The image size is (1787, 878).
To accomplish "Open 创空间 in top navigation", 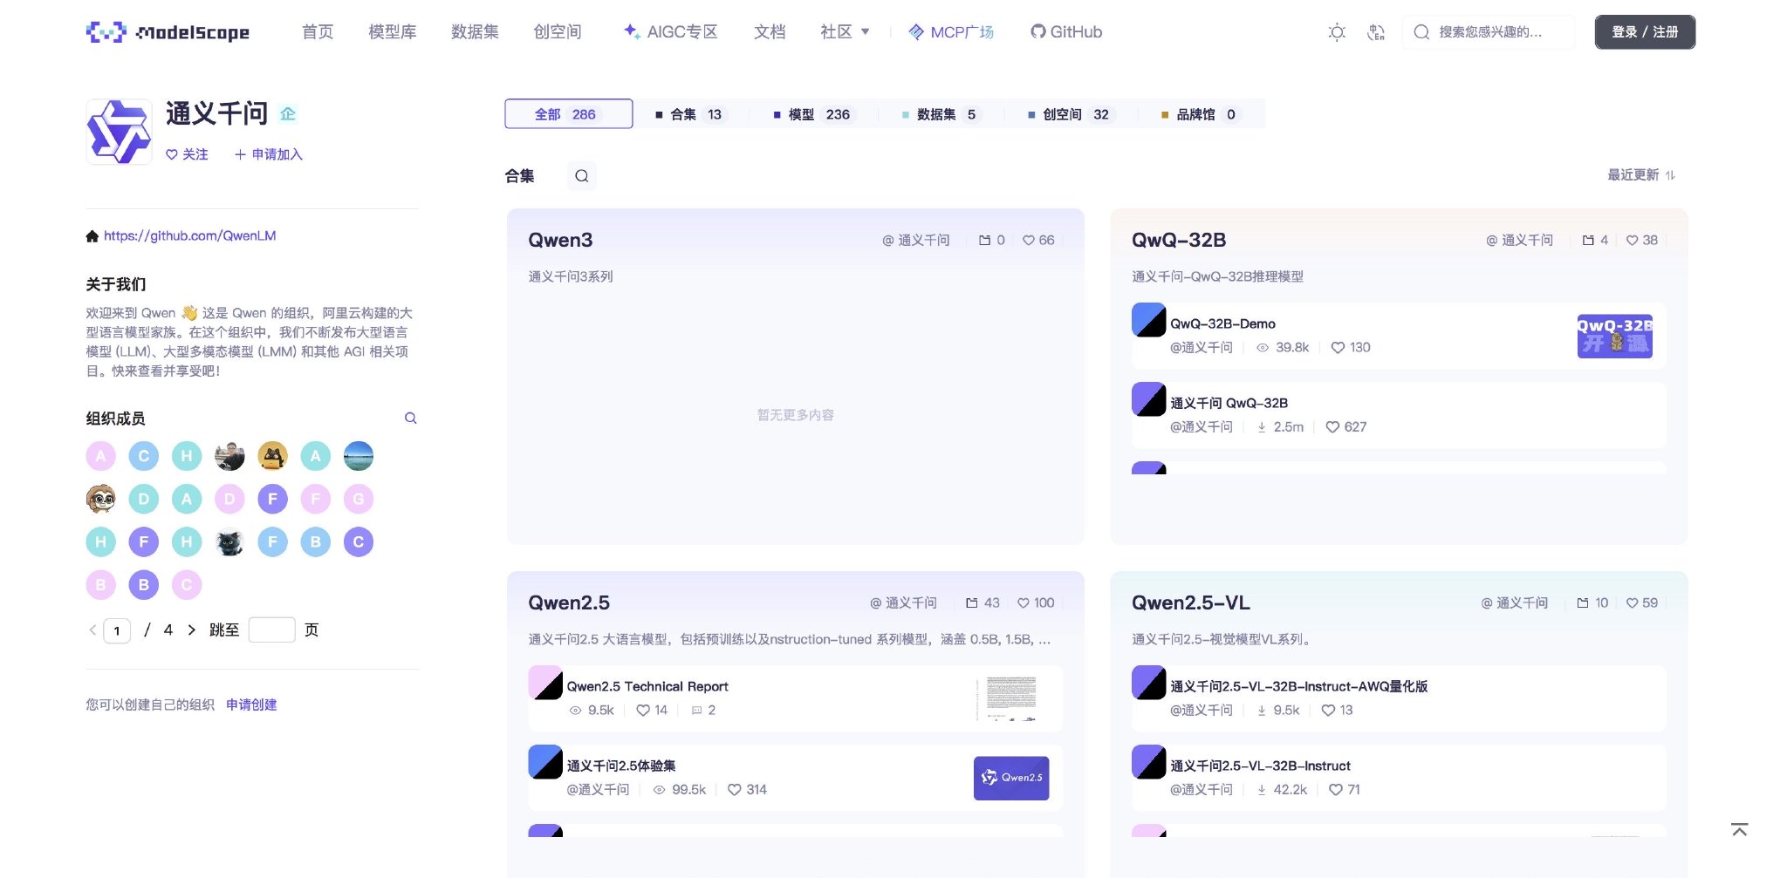I will point(558,32).
